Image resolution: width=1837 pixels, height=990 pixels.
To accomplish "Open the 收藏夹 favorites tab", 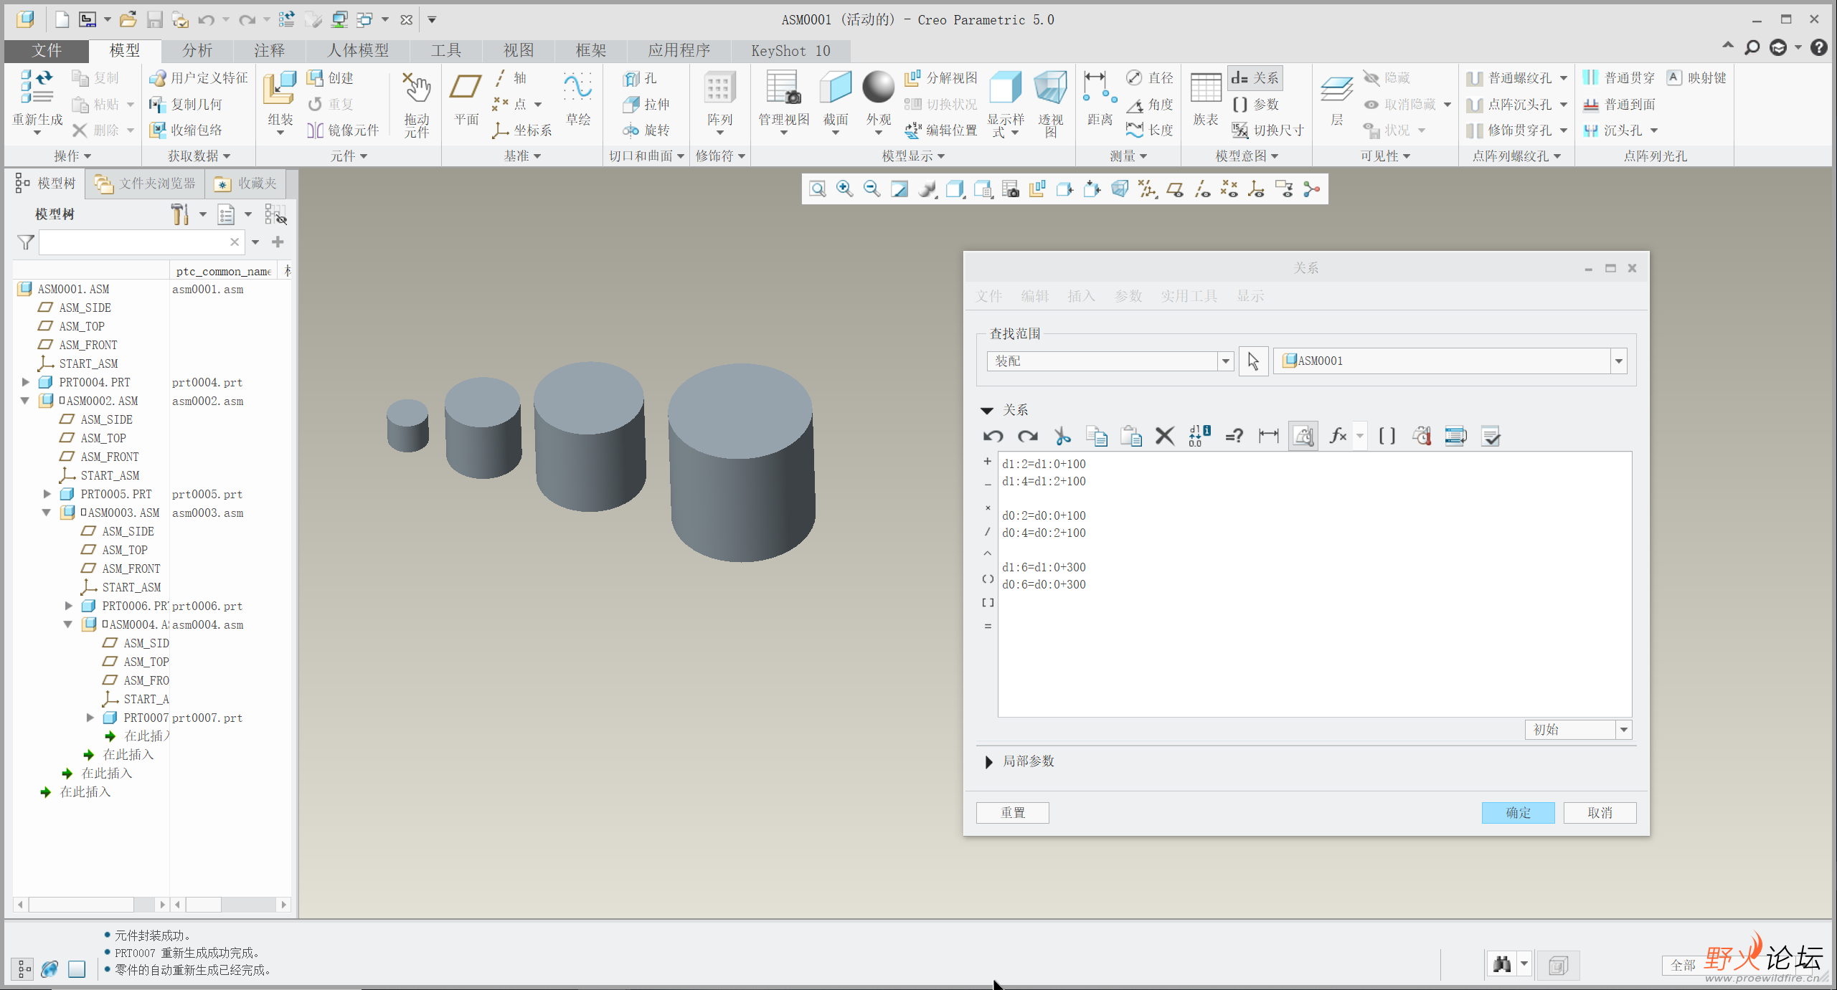I will point(246,184).
